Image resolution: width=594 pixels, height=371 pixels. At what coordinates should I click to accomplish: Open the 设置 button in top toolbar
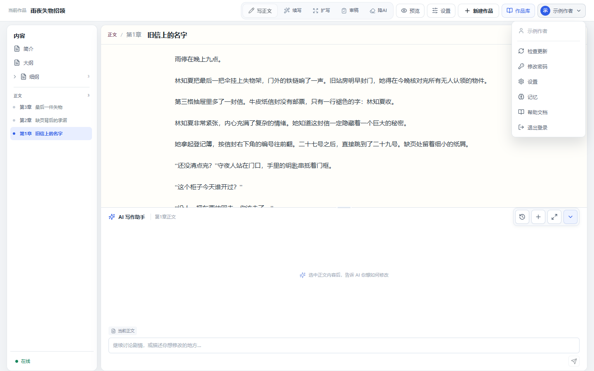pos(441,11)
